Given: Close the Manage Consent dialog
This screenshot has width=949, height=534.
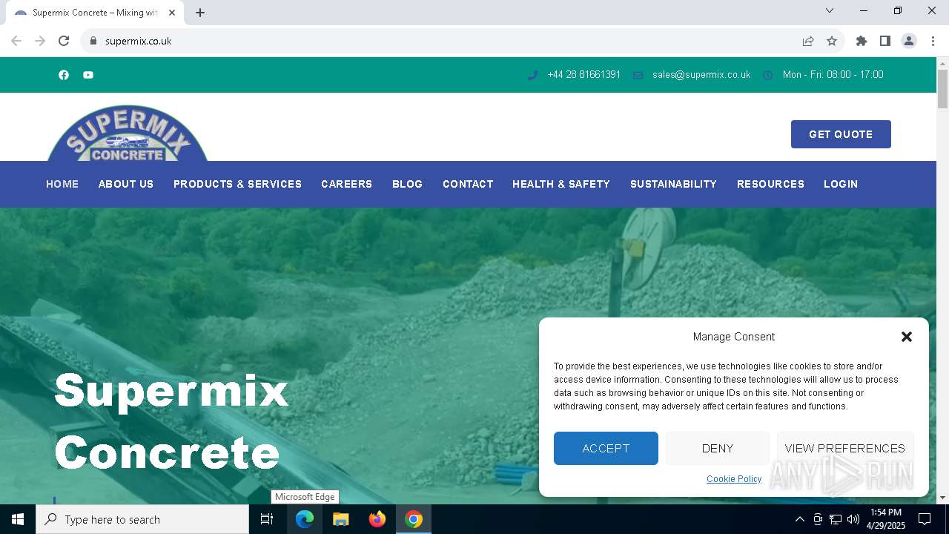Looking at the screenshot, I should (x=907, y=337).
